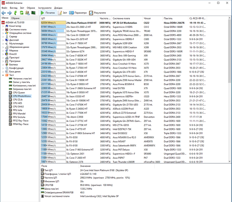Go forward with the right arrow icon
This screenshot has height=202, width=232.
[x=9, y=13]
